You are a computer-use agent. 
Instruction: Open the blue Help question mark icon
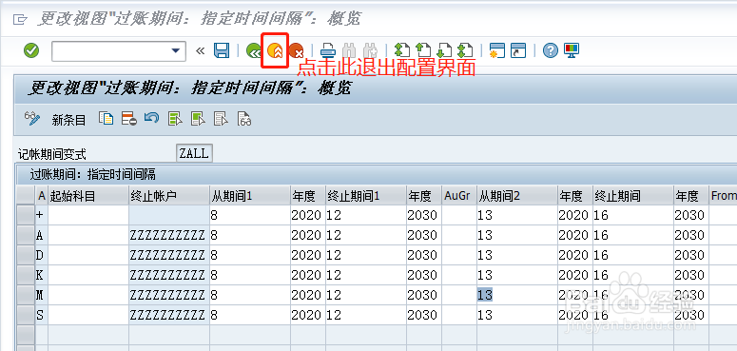pos(550,50)
